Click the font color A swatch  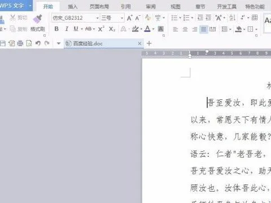tap(147, 29)
